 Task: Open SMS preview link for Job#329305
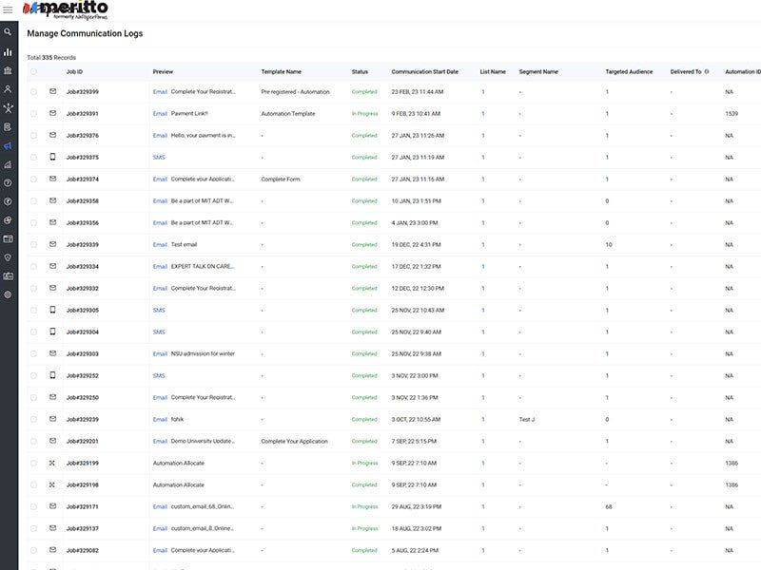tap(159, 311)
